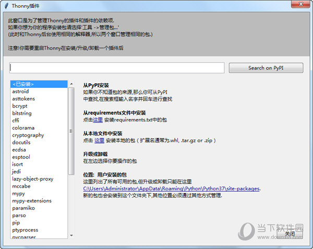Select the <已安装> list entry

(x=39, y=84)
